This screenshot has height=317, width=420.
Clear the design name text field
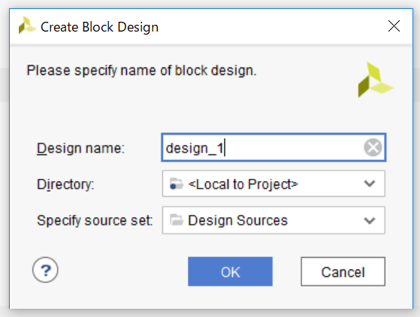coord(373,147)
